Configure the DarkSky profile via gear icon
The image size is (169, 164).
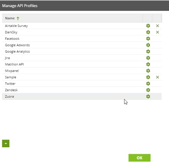pyautogui.click(x=148, y=32)
